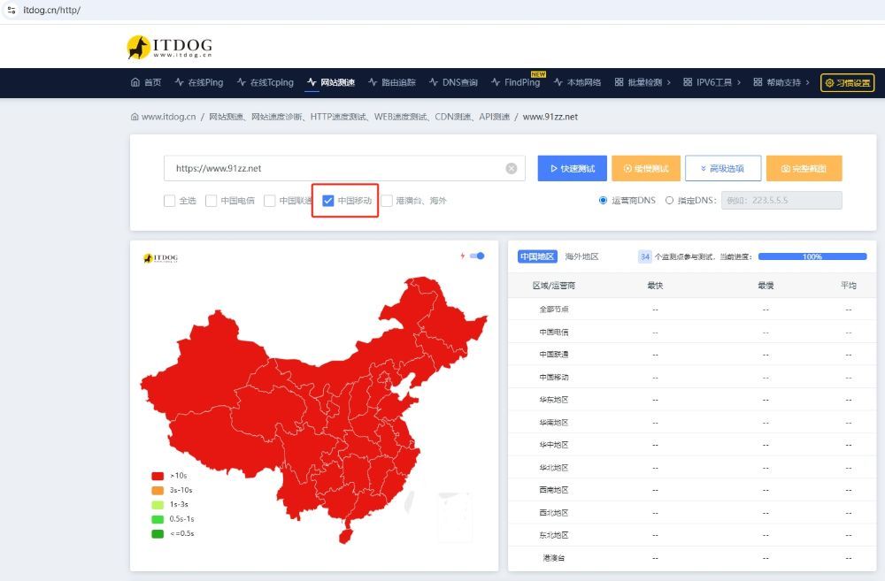The width and height of the screenshot is (885, 581).
Task: Expand the IPV6工具 menu
Action: 712,82
